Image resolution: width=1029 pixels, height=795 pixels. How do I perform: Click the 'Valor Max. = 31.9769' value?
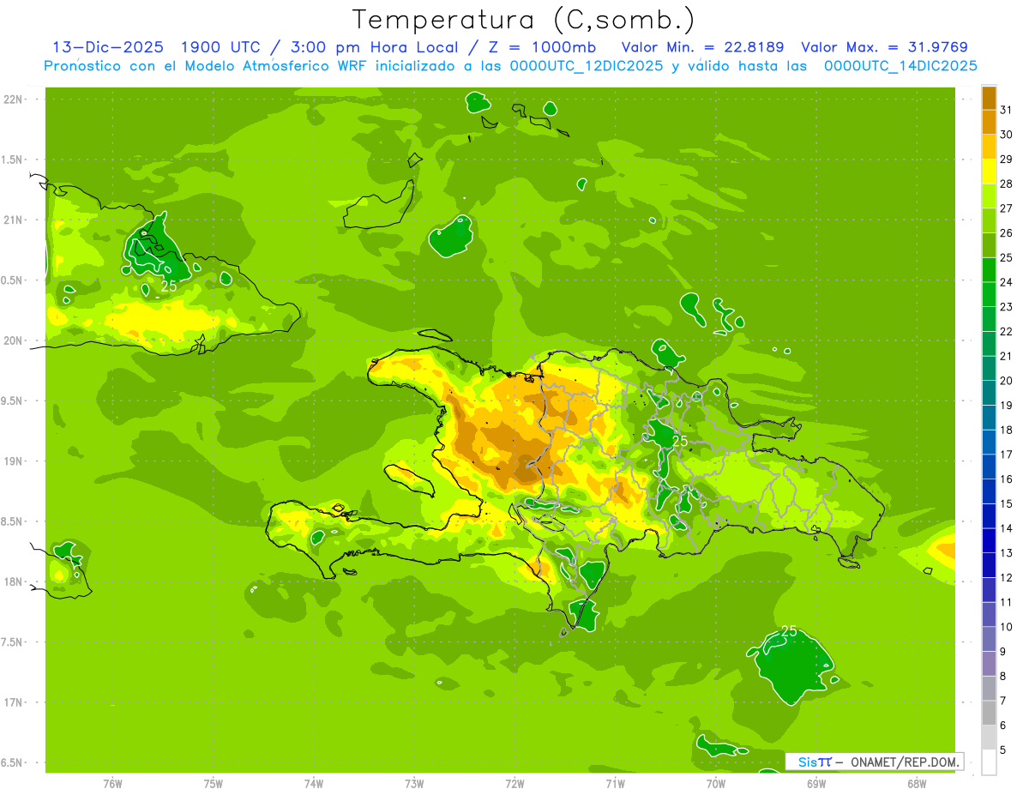[884, 47]
